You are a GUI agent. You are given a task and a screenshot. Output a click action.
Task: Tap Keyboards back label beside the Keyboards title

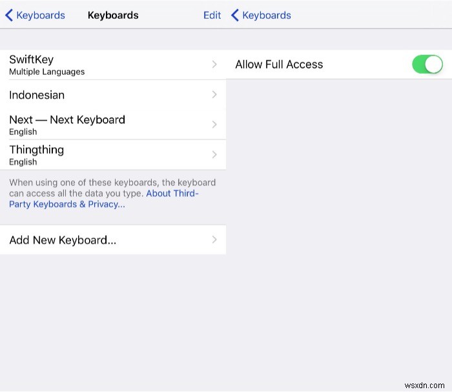[41, 15]
